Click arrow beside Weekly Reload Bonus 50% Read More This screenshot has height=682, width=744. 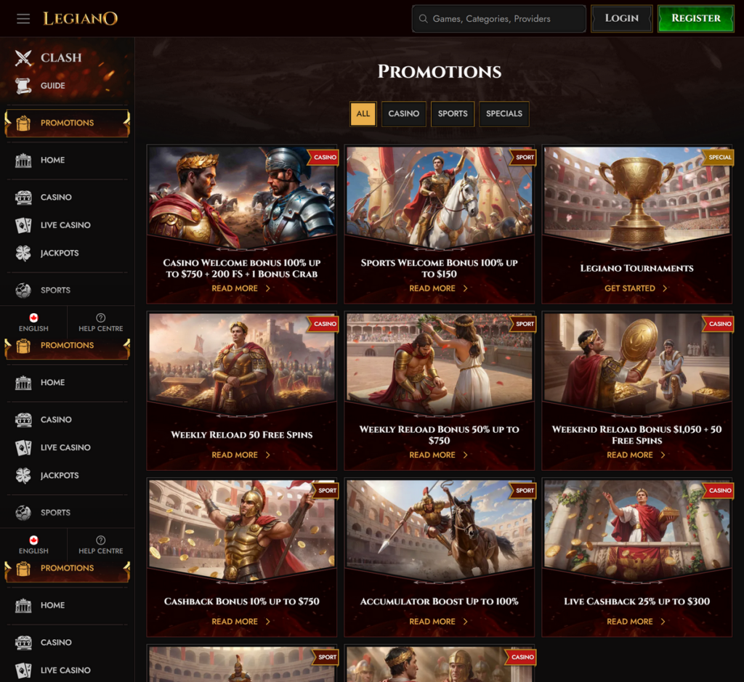[x=465, y=455]
